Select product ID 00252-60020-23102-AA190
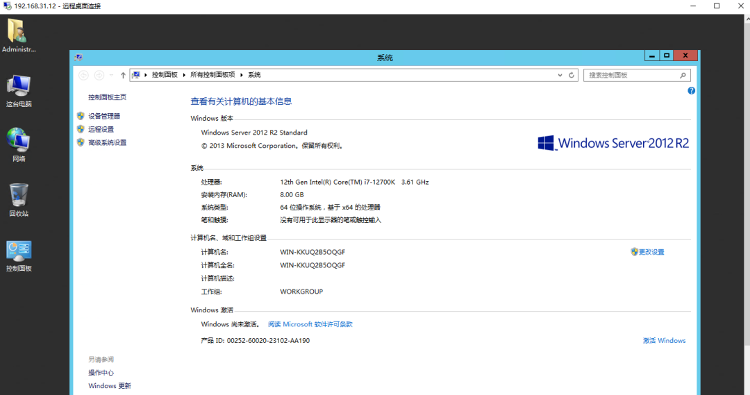Viewport: 750px width, 395px height. (x=268, y=340)
